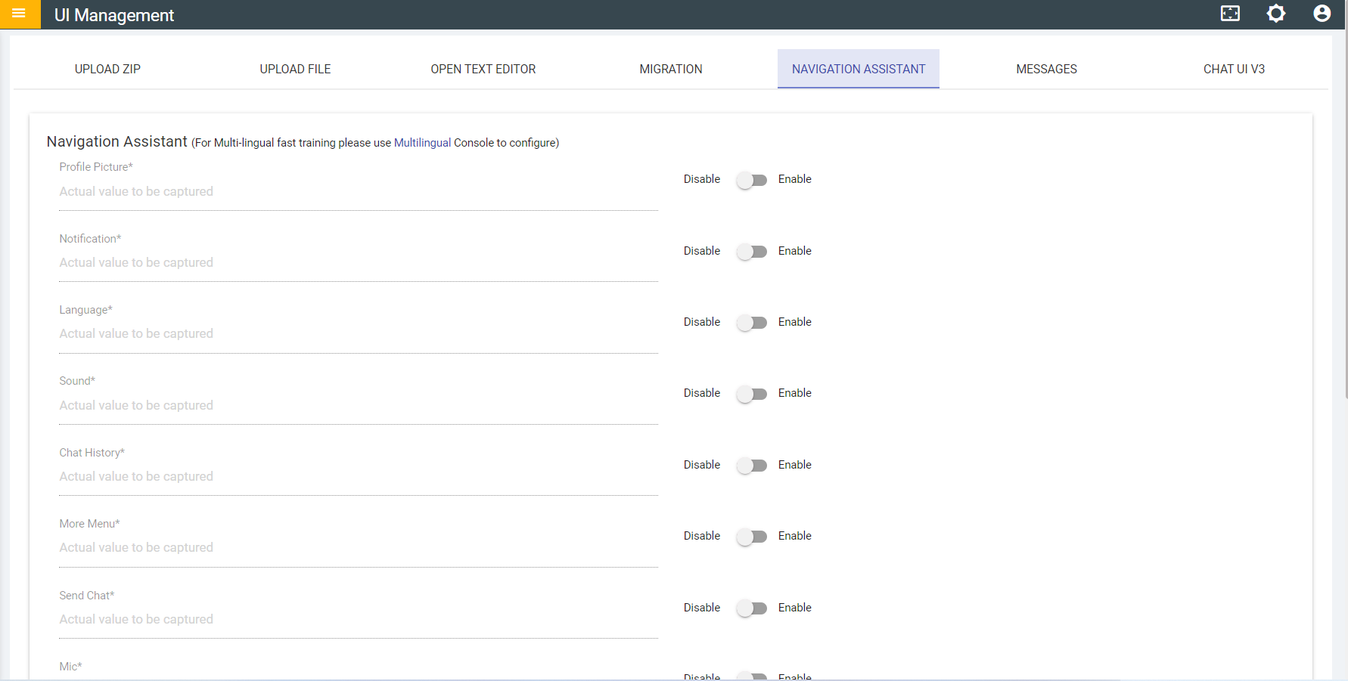This screenshot has width=1348, height=681.
Task: Go to the Open Text Editor tab
Action: click(483, 70)
